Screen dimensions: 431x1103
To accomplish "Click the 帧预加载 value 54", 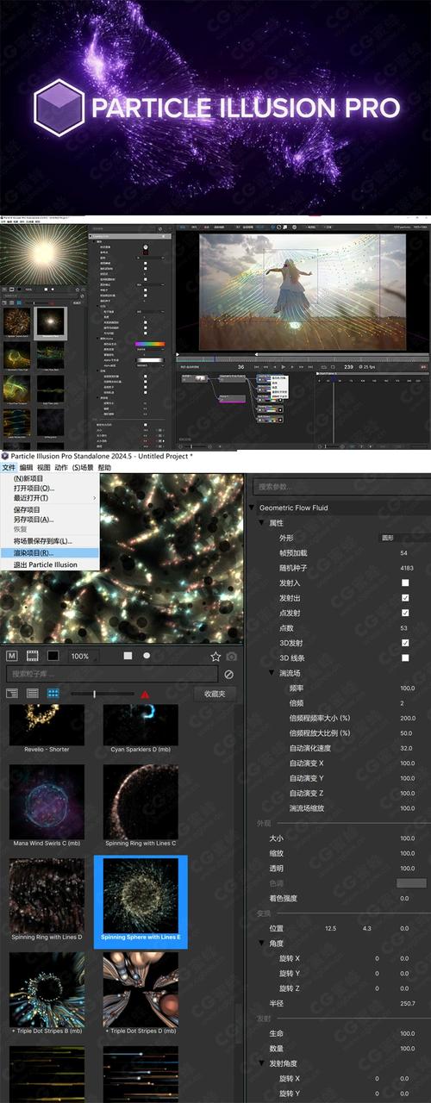I will tap(404, 553).
